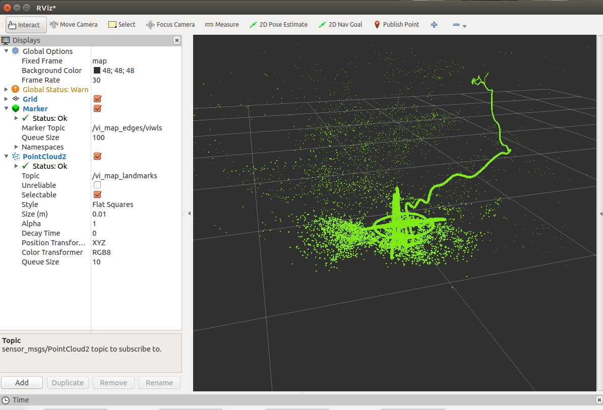This screenshot has width=603, height=410.
Task: Choose the Focus Camera tool
Action: pyautogui.click(x=170, y=25)
